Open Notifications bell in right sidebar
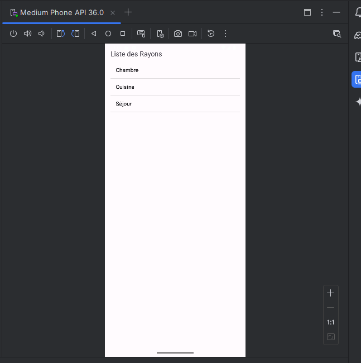Viewport: 361px width, 363px height. tap(358, 12)
